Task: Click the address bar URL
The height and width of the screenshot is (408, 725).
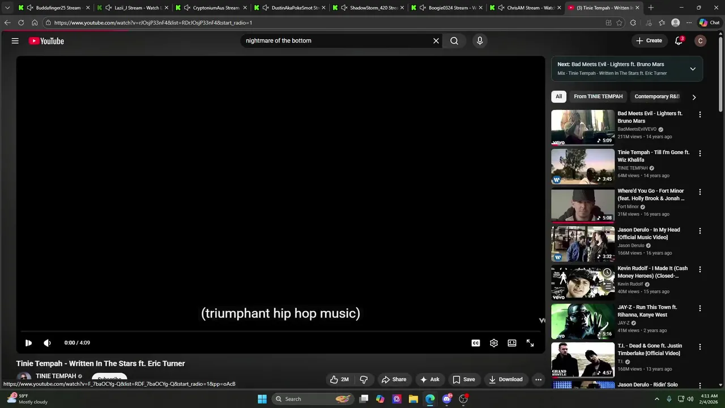Action: (x=153, y=23)
